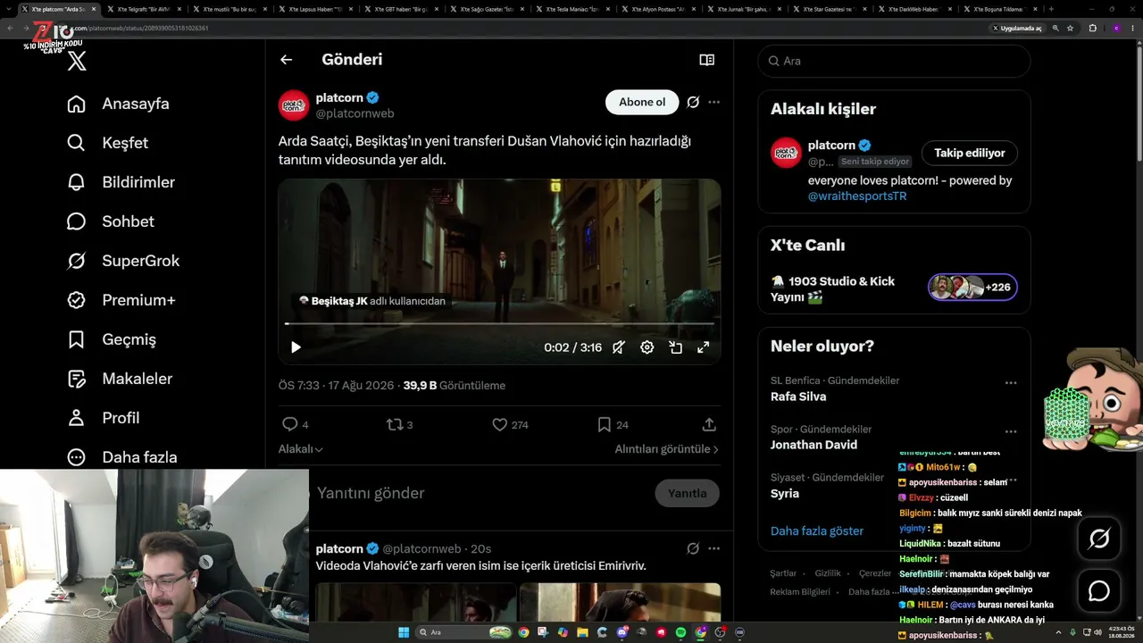The width and height of the screenshot is (1143, 643).
Task: Open the video settings gear
Action: pos(647,347)
